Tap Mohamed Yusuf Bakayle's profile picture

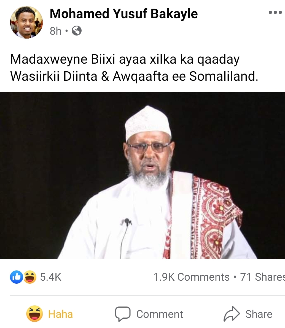click(26, 22)
